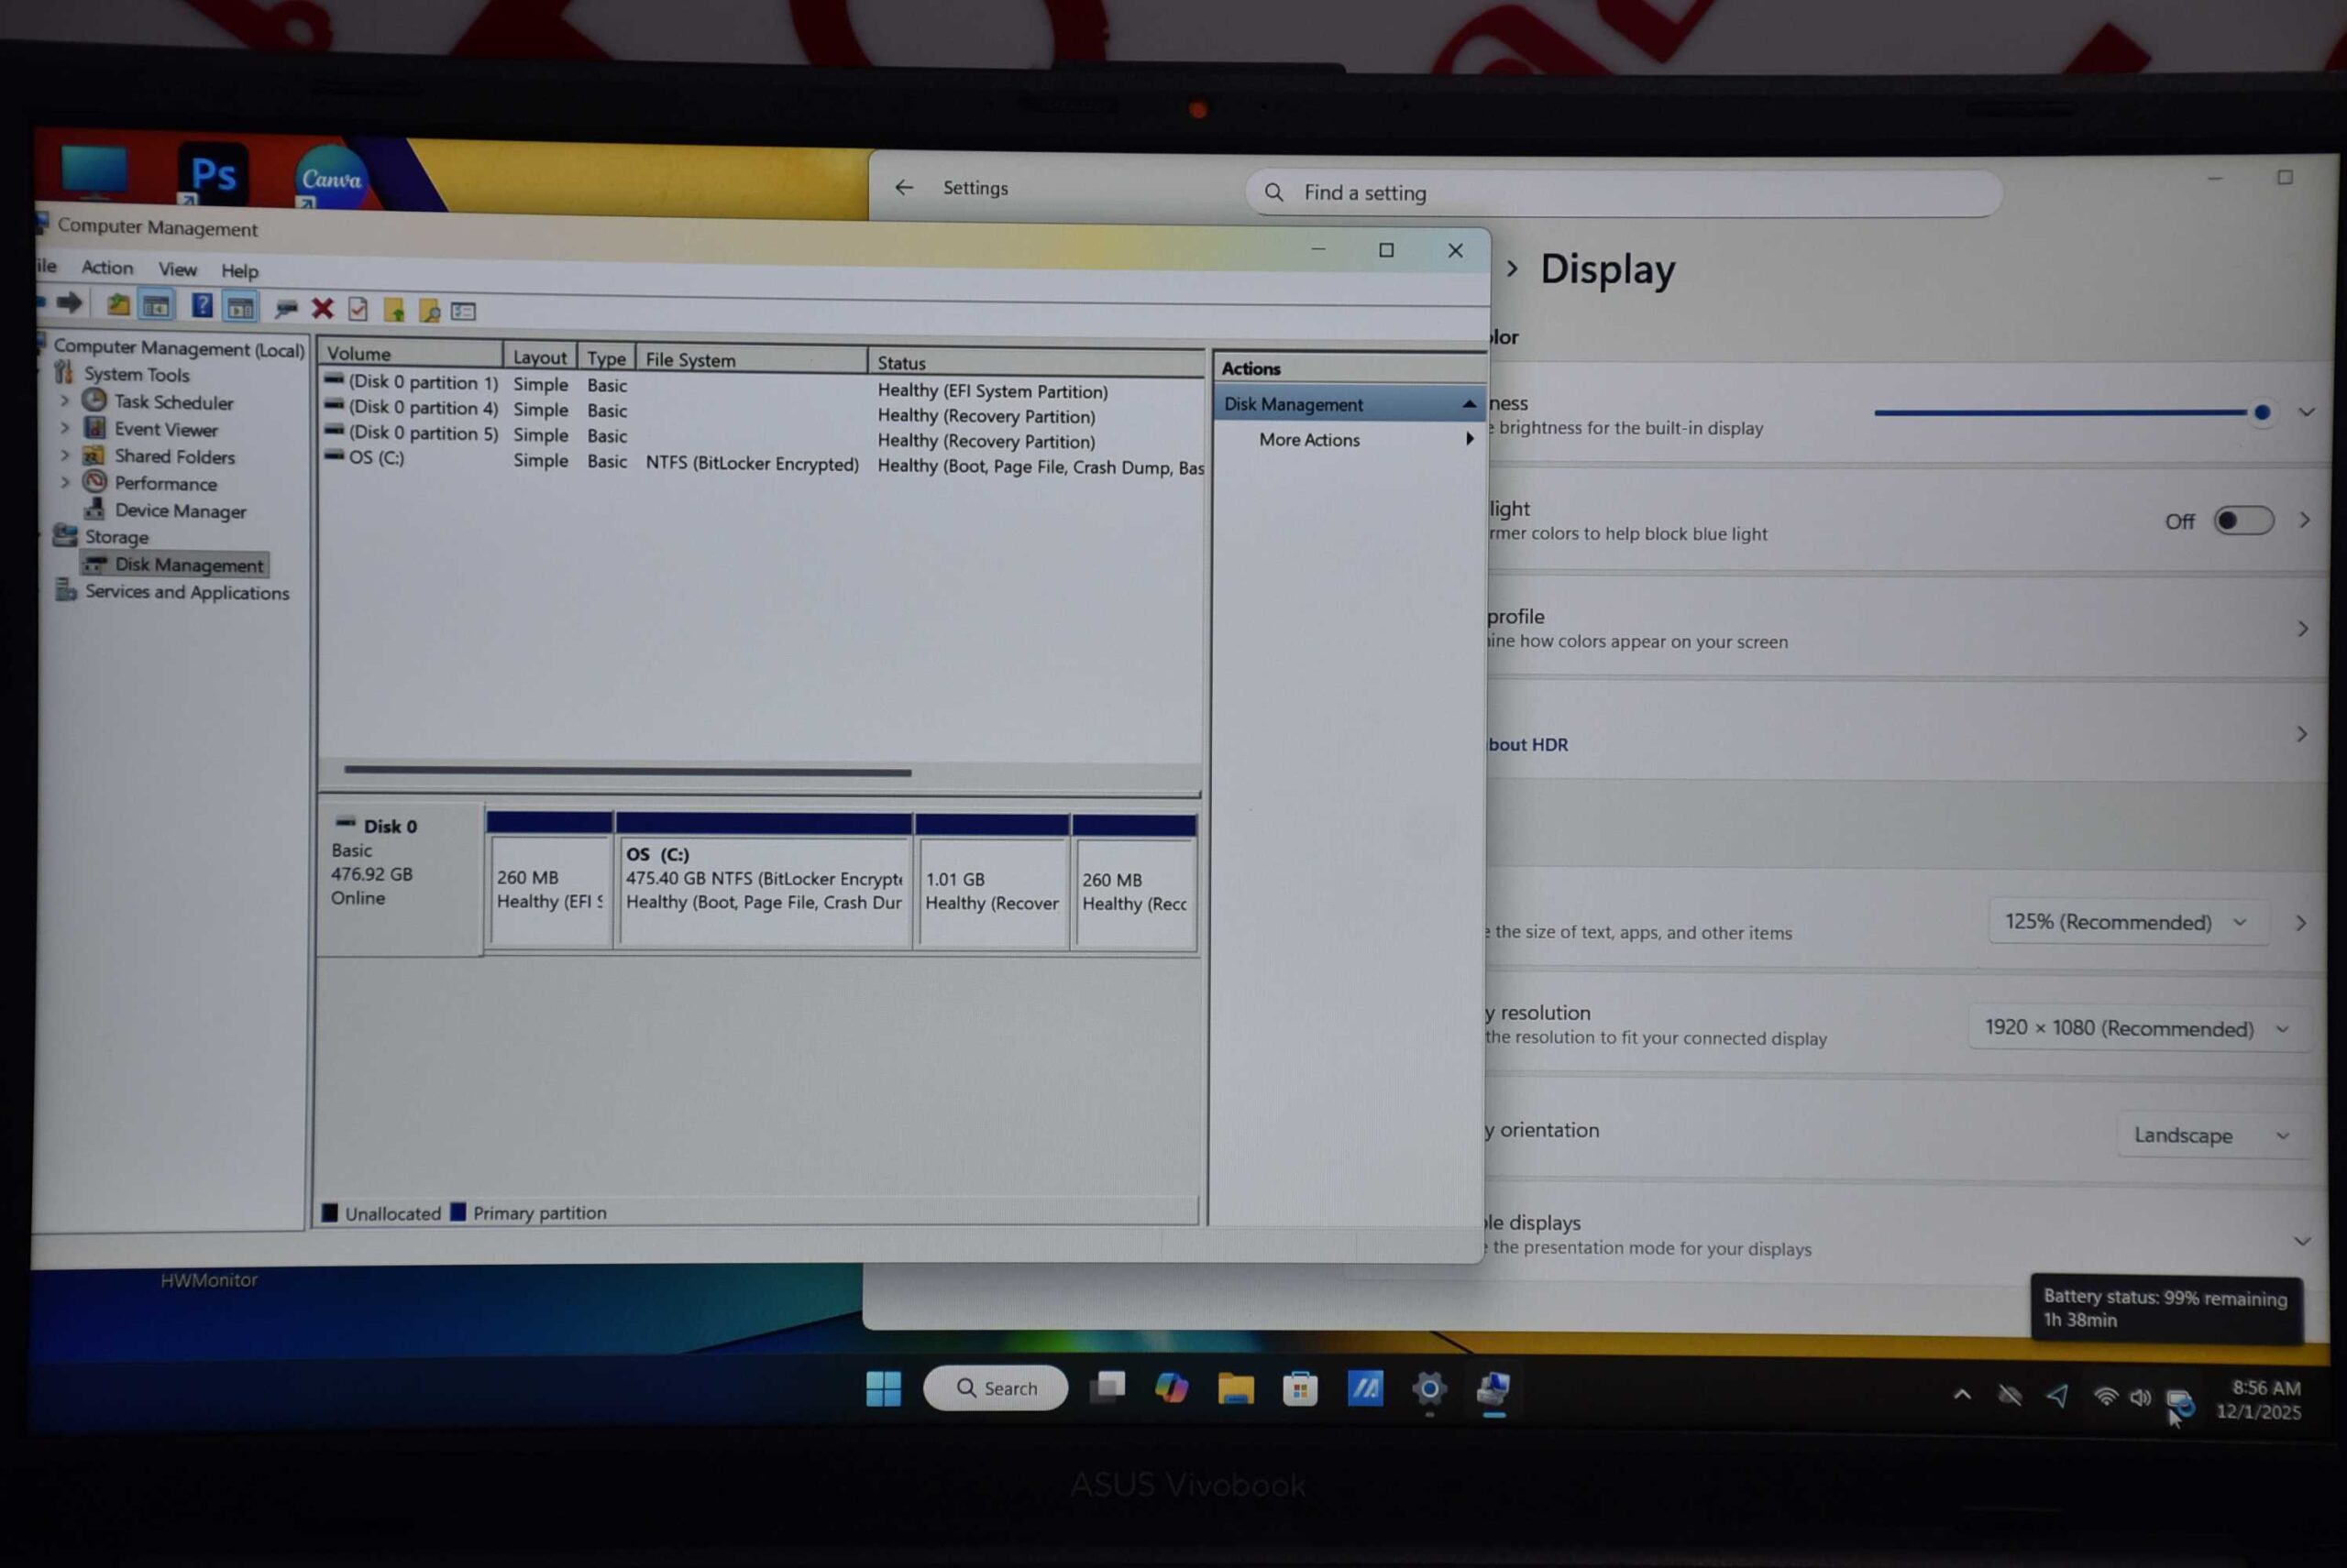Expand the Task Scheduler tree node
The height and width of the screenshot is (1568, 2347).
(65, 401)
